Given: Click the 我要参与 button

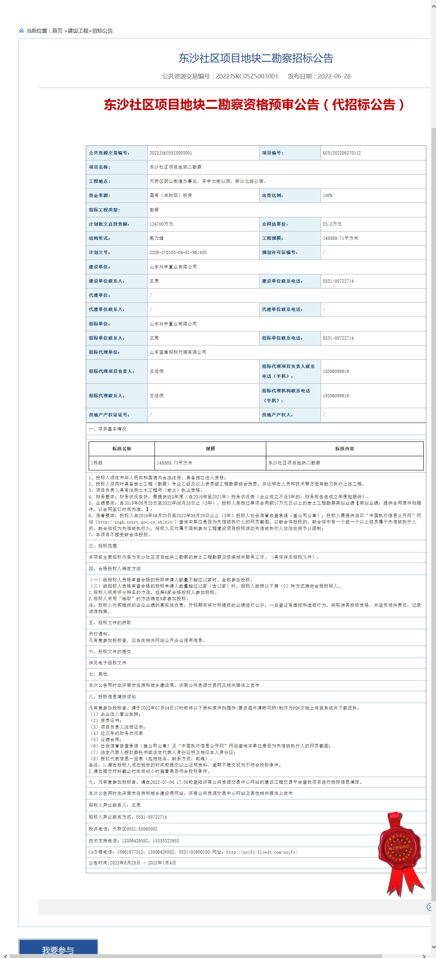Looking at the screenshot, I should (x=58, y=947).
